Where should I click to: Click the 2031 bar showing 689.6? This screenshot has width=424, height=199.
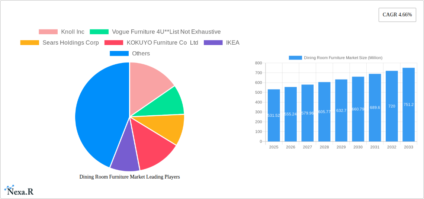pyautogui.click(x=375, y=107)
